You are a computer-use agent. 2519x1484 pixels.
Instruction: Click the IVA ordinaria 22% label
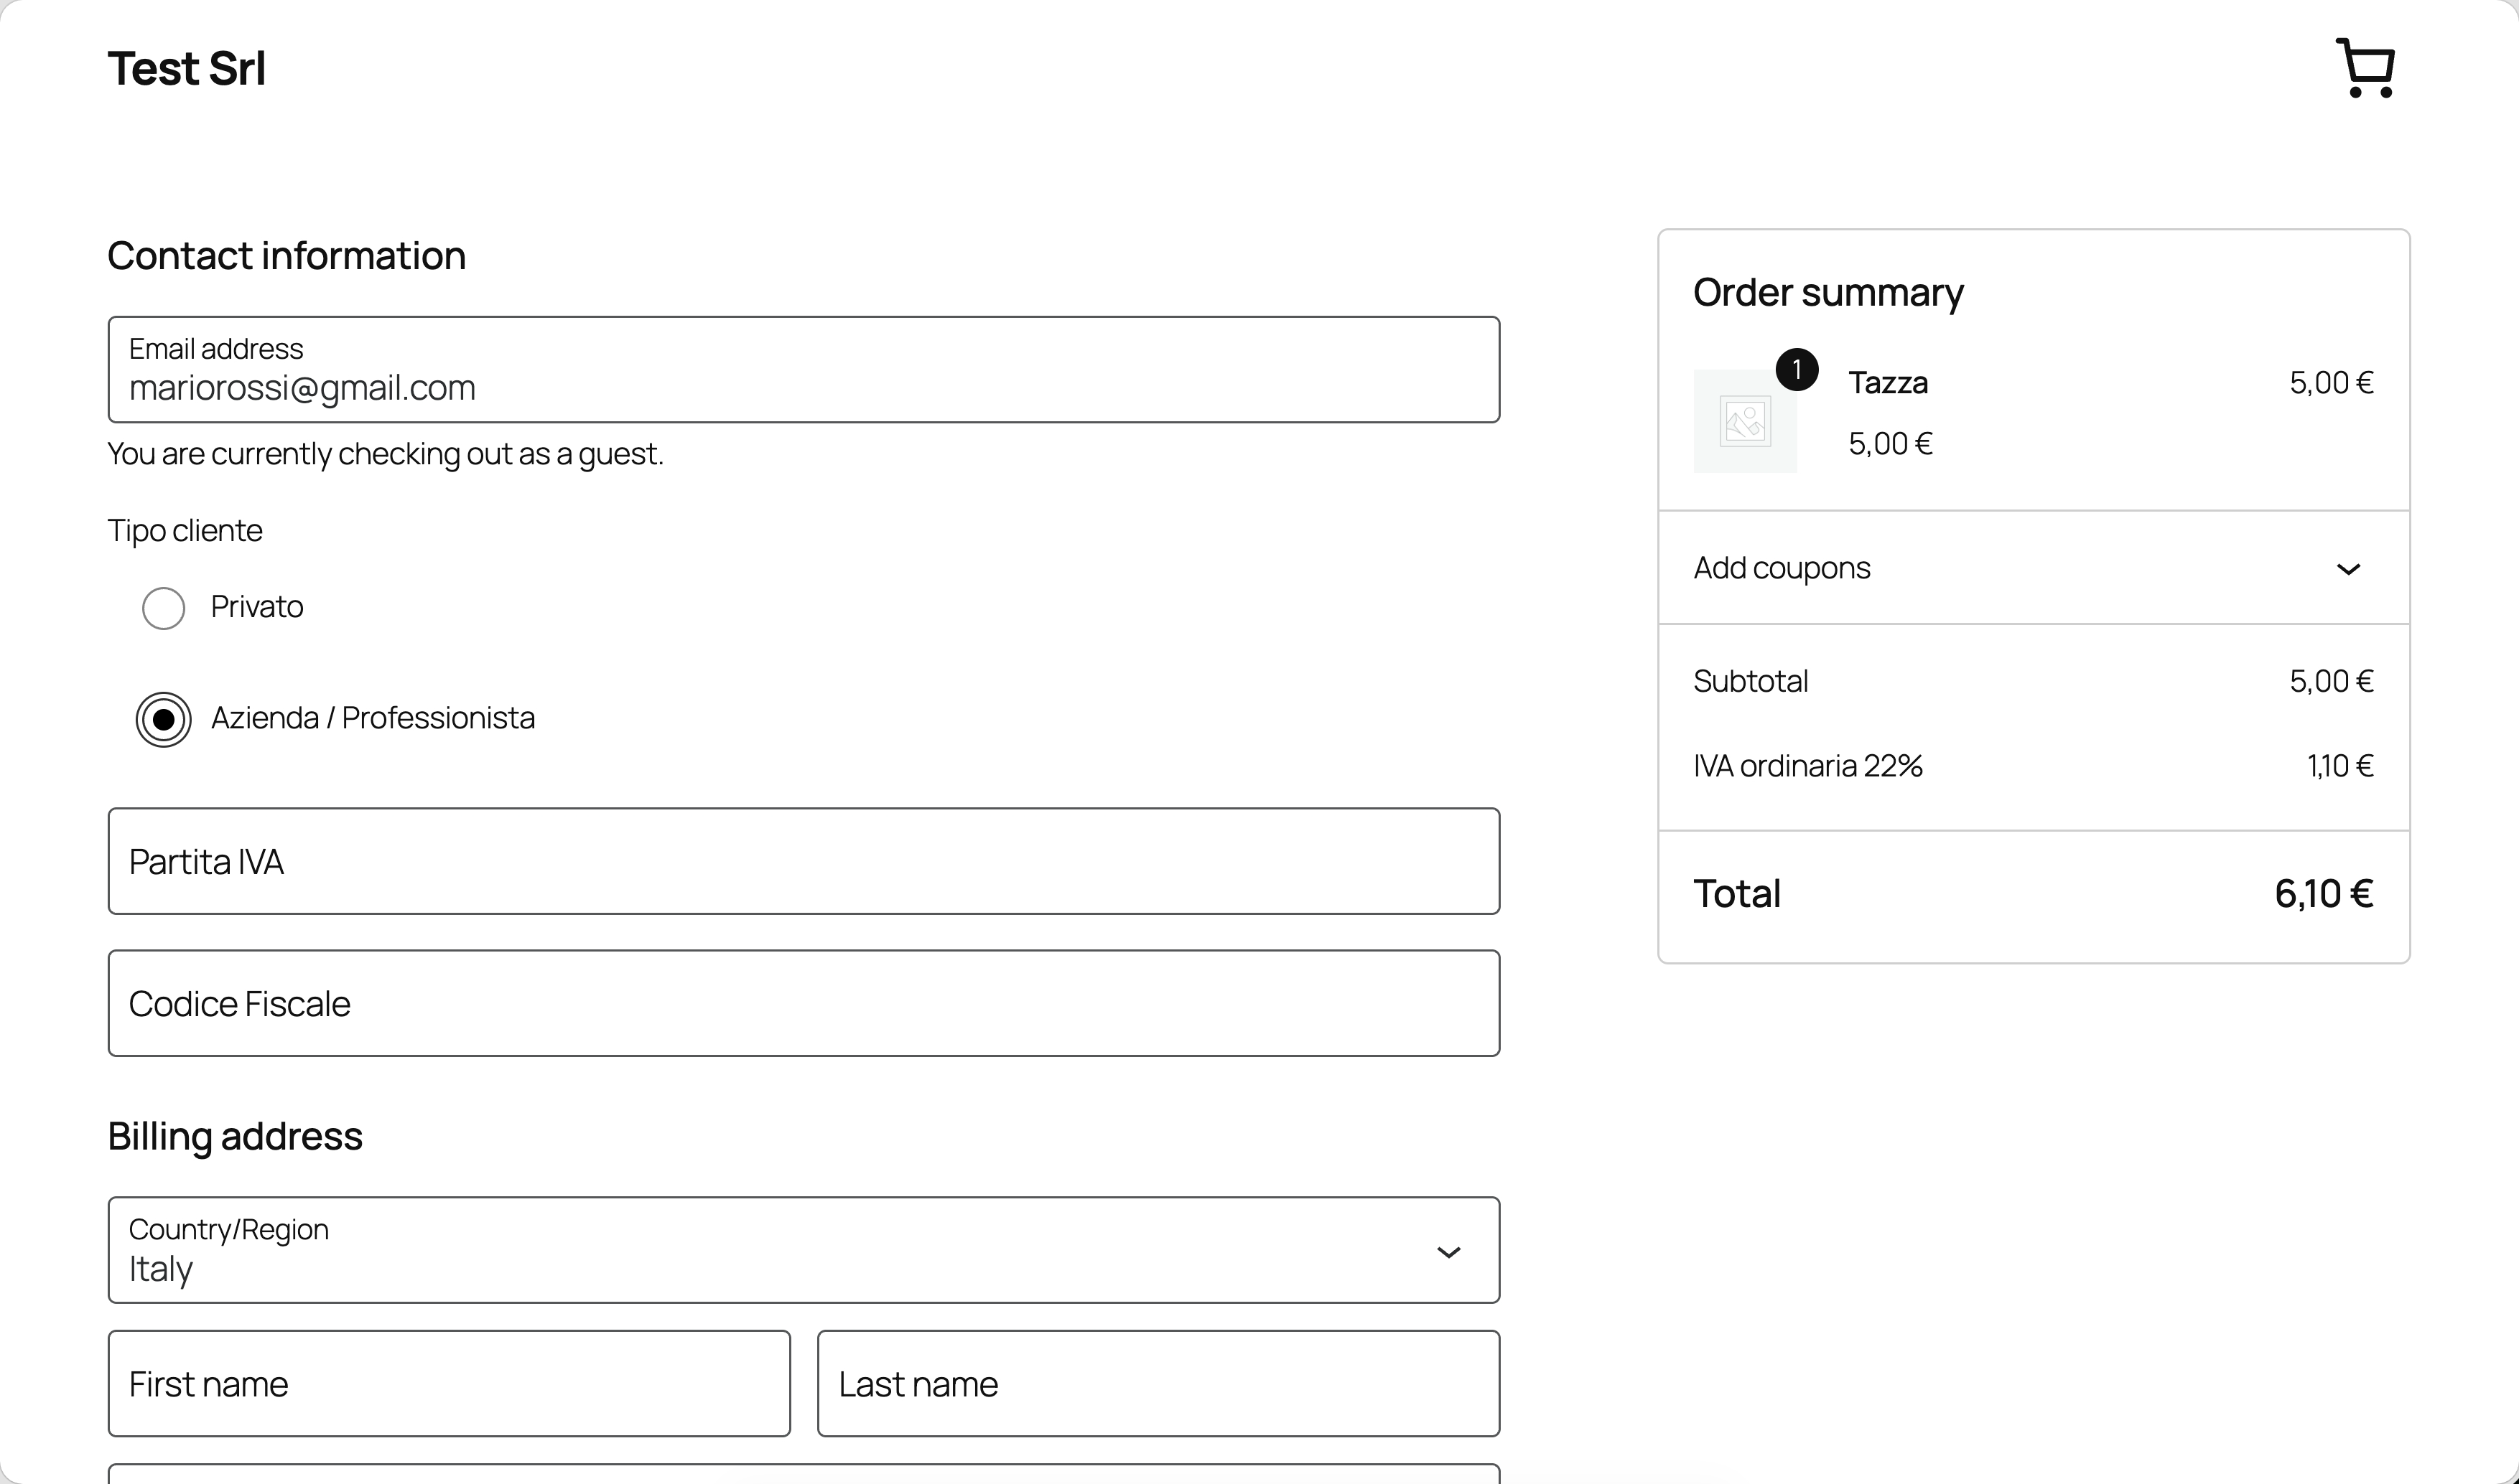tap(1807, 766)
